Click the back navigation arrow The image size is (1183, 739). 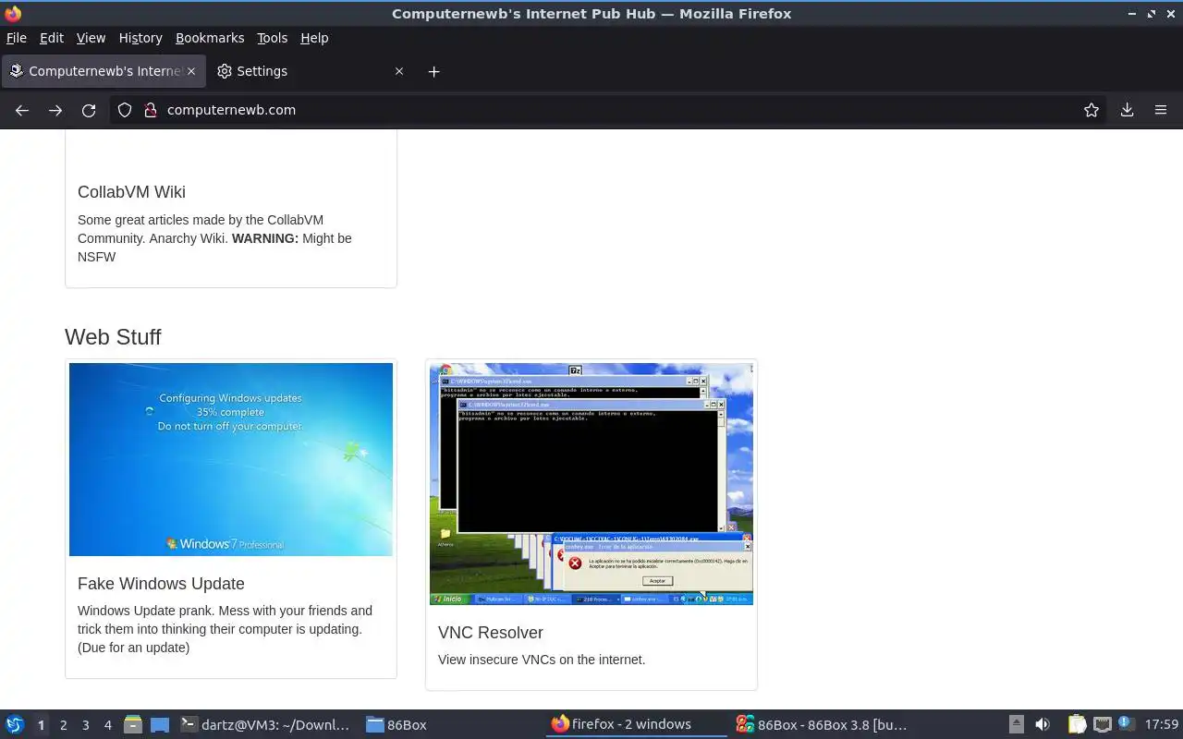(x=22, y=110)
